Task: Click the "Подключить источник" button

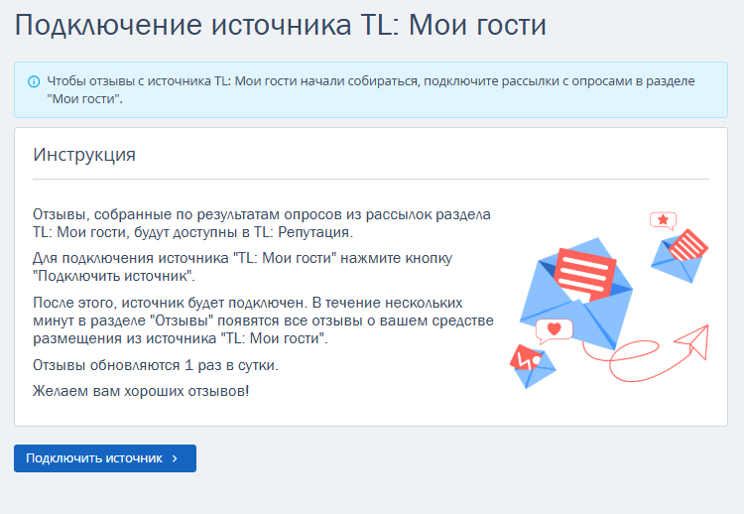Action: (x=105, y=458)
